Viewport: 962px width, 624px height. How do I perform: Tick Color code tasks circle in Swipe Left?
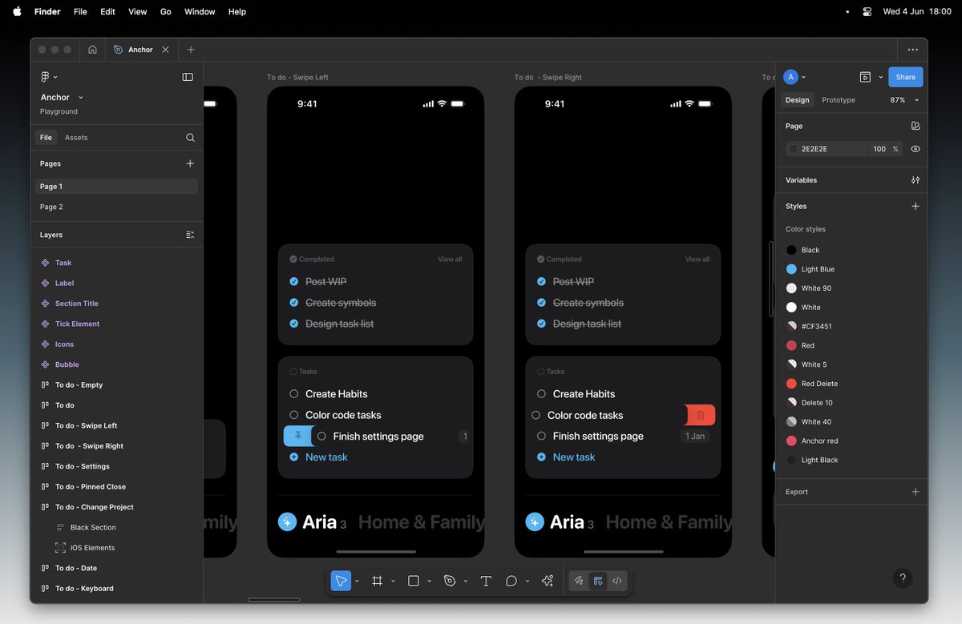click(294, 415)
